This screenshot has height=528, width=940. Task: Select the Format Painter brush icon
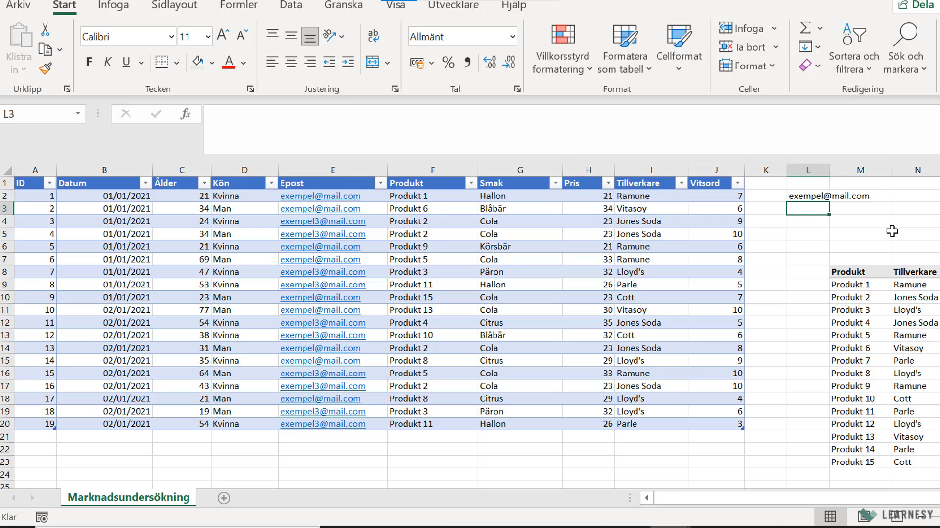pyautogui.click(x=45, y=68)
